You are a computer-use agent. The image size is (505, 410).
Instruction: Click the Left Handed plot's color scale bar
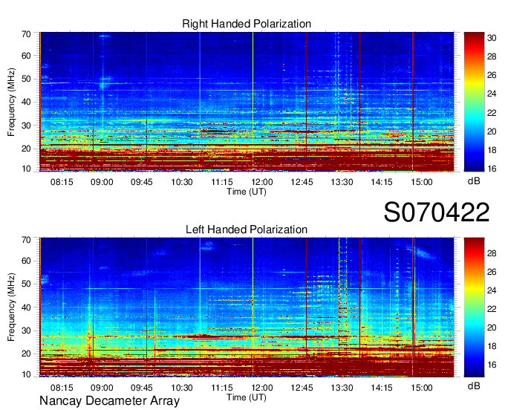(x=474, y=307)
